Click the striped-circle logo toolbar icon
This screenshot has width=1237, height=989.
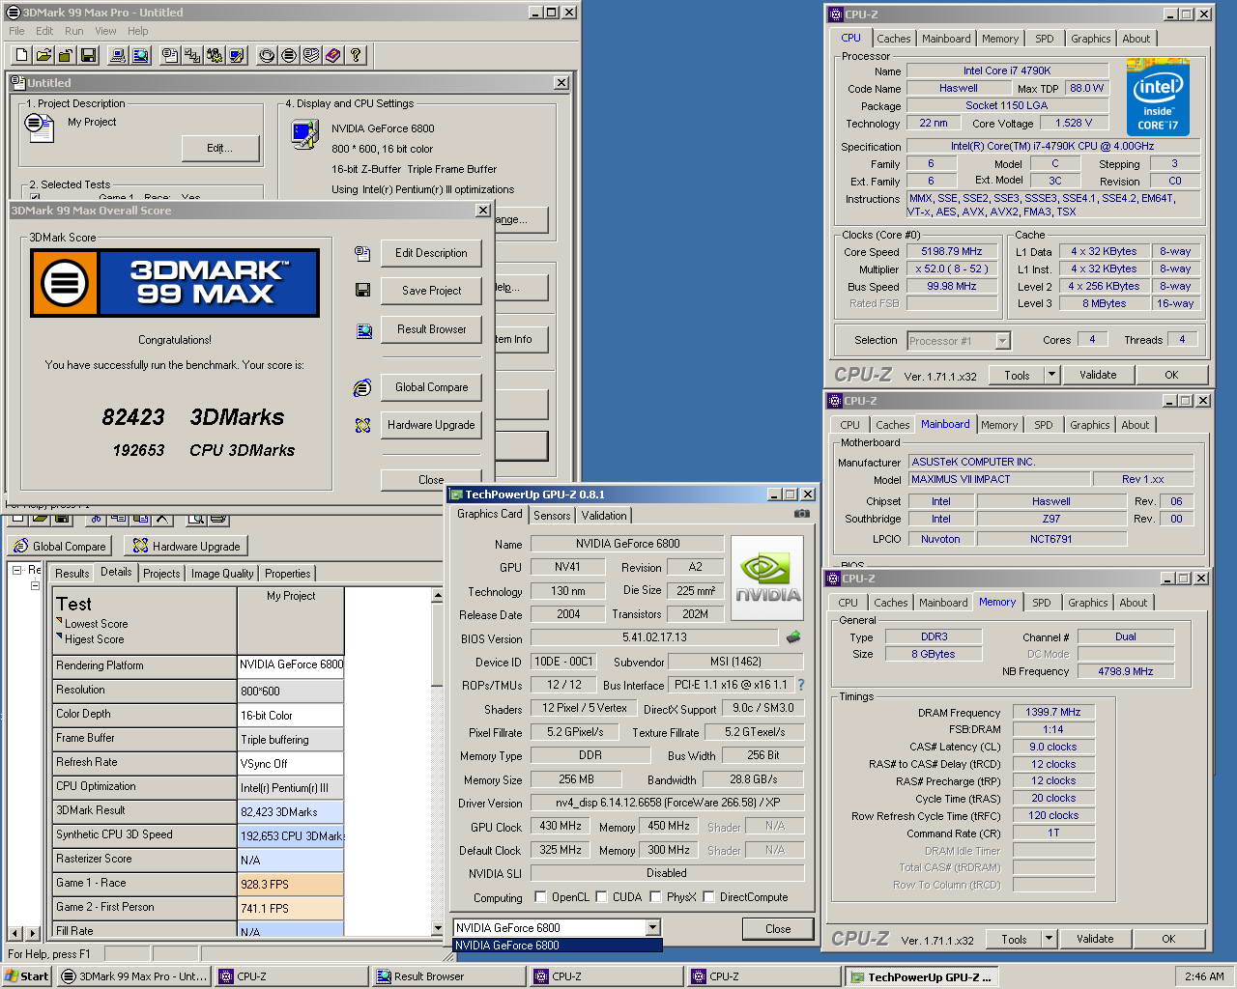[289, 55]
